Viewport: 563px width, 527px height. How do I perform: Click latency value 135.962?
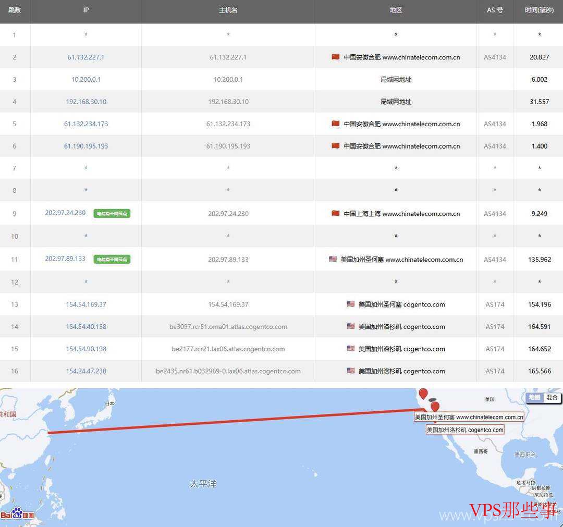pos(540,259)
